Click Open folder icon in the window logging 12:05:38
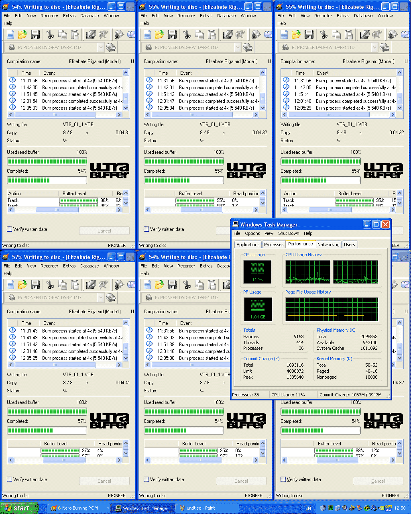 pyautogui.click(x=160, y=285)
